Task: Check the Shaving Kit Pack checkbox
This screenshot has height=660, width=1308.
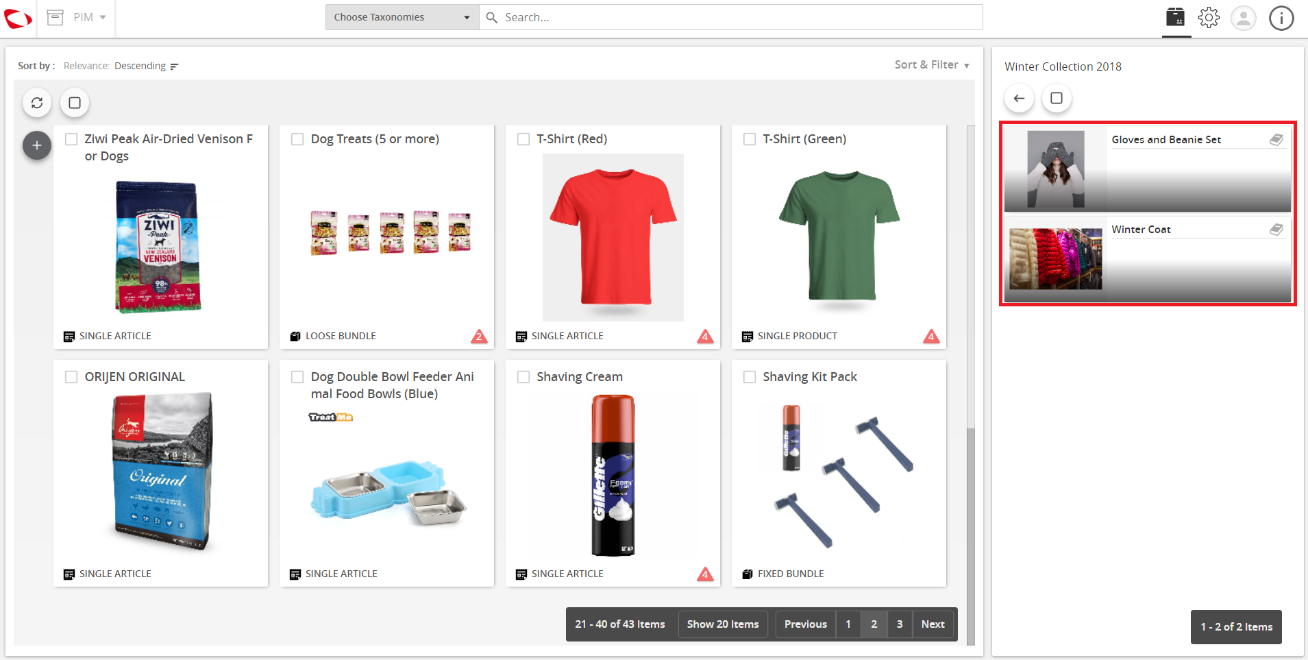Action: (x=750, y=377)
